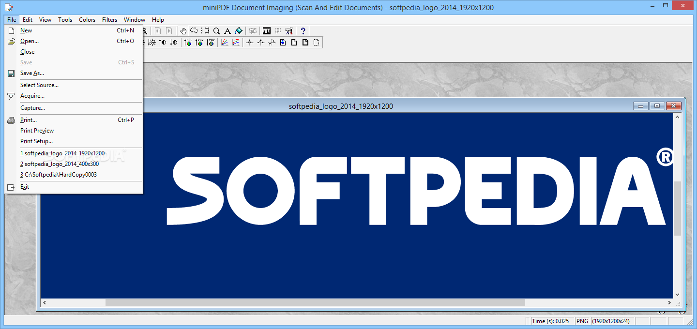This screenshot has height=329, width=697.
Task: Choose Exit from the File menu
Action: coord(74,187)
